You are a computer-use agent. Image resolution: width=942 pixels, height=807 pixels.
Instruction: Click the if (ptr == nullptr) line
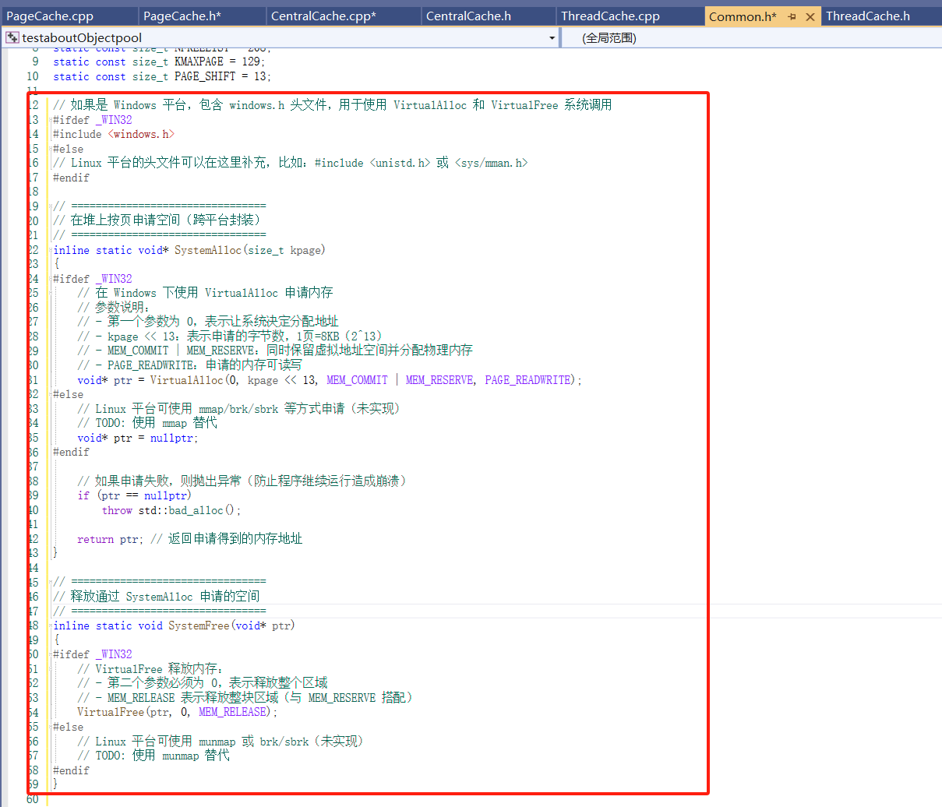(134, 495)
